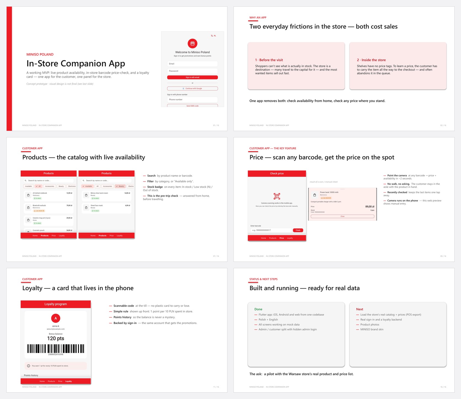Click the bag icon beside A5 dotted notebook

(28, 195)
